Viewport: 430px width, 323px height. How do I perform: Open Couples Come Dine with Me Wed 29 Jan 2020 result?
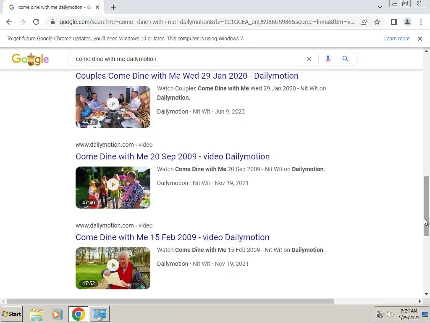[x=187, y=76]
